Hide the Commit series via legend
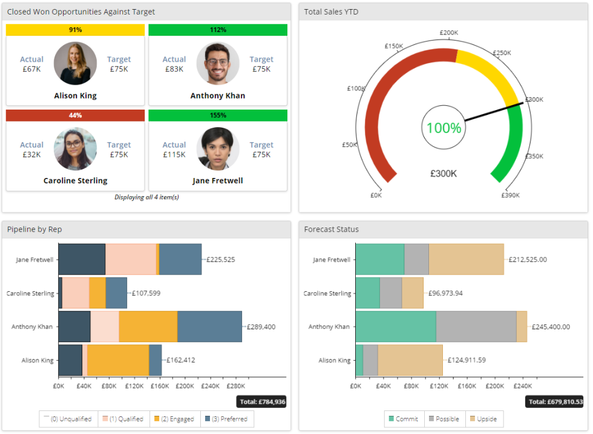The width and height of the screenshot is (593, 434). [x=404, y=419]
